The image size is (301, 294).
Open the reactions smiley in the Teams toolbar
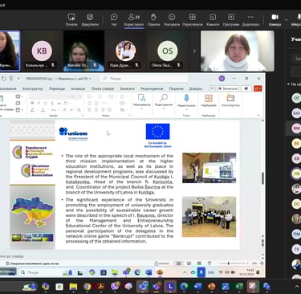point(172,20)
